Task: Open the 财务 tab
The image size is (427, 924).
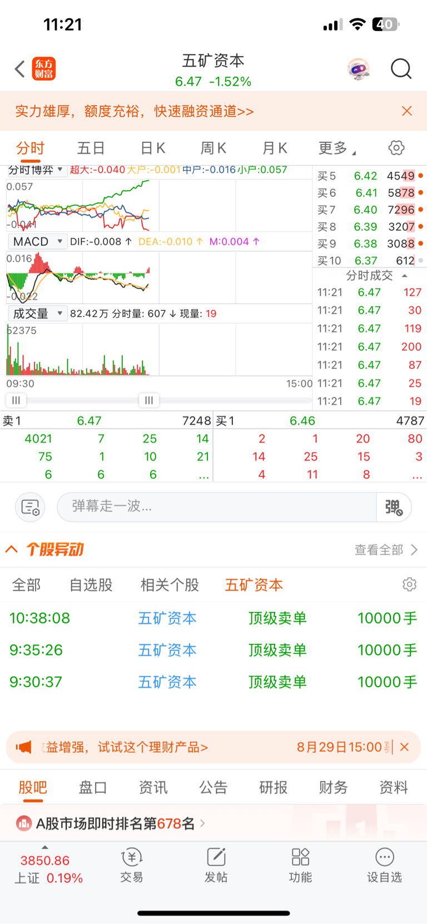Action: pos(334,787)
